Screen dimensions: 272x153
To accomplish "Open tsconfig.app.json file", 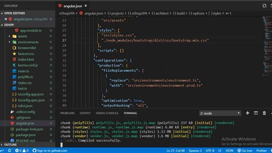I will pyautogui.click(x=31, y=94).
